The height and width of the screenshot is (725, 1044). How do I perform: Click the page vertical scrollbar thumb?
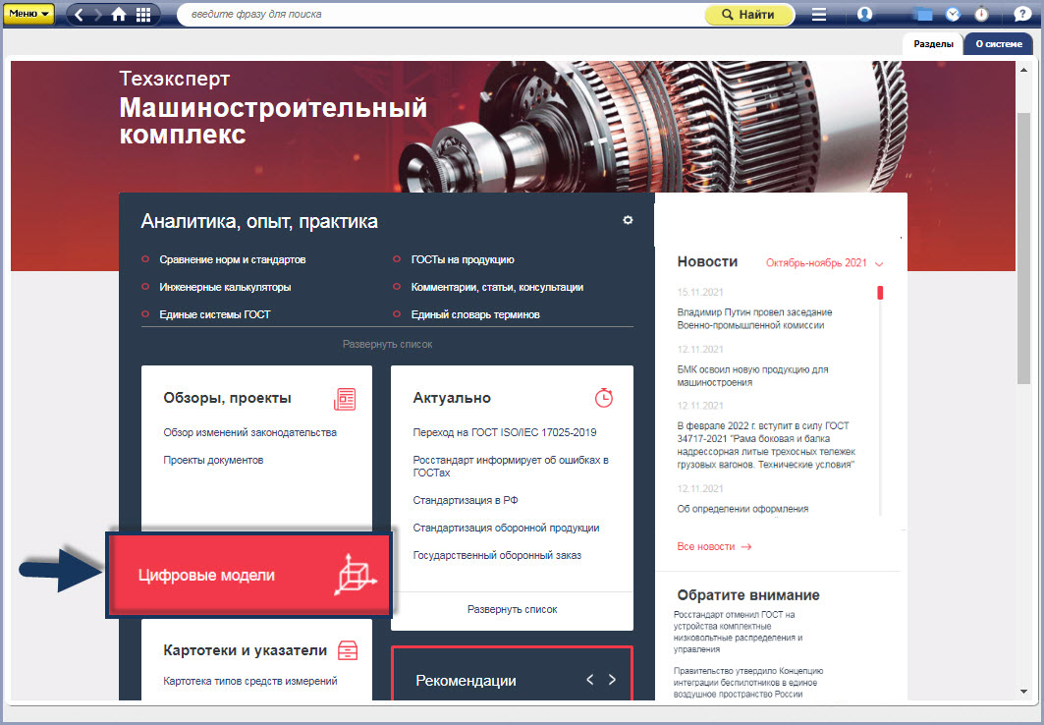coord(1024,248)
